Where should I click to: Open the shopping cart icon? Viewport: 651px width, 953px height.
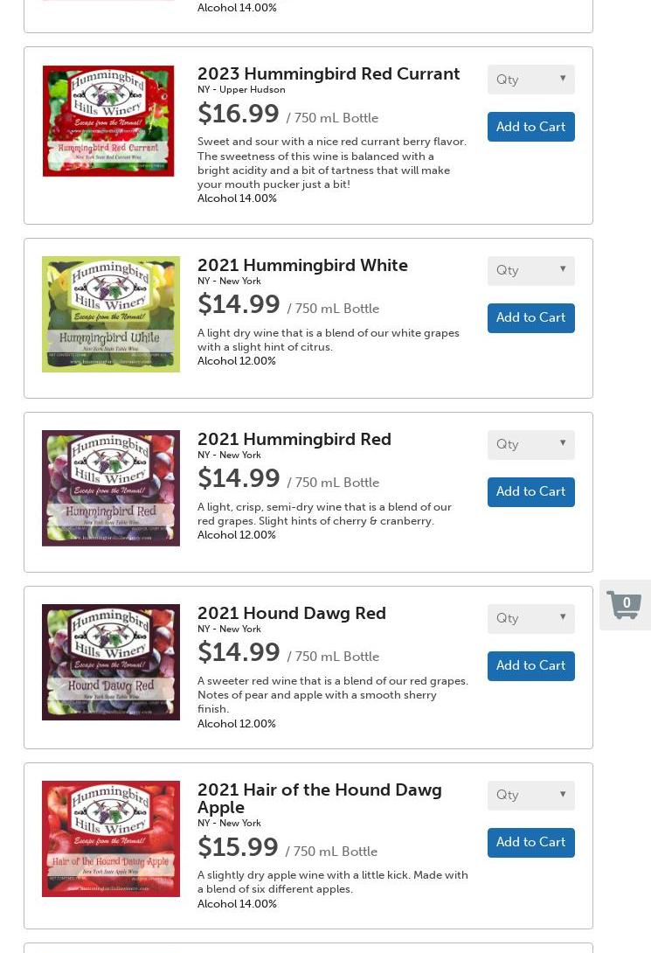tap(624, 605)
